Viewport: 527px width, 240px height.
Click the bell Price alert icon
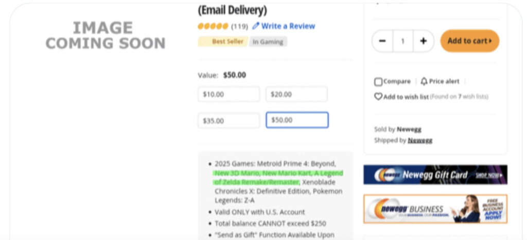424,81
